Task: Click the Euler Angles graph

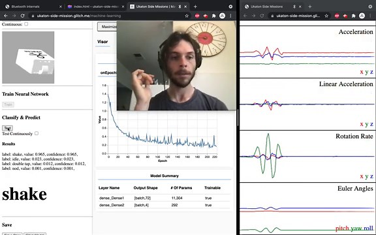Action: click(307, 209)
